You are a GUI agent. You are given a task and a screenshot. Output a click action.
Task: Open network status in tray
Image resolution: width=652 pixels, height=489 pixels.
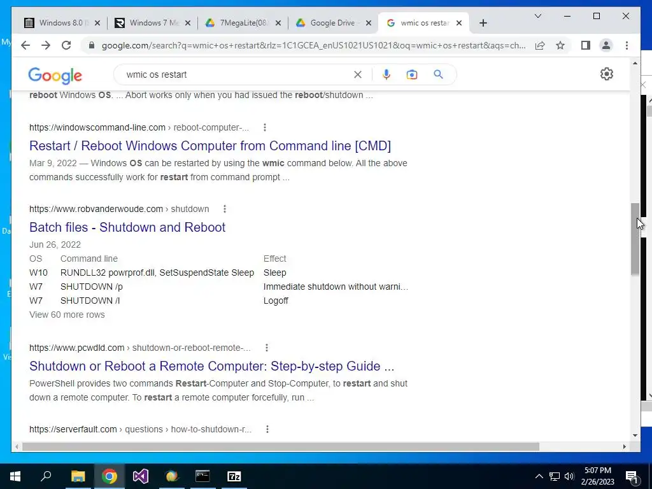555,476
